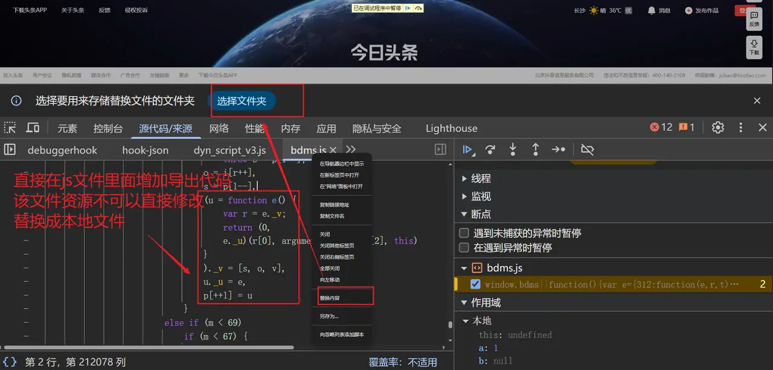The height and width of the screenshot is (370, 773).
Task: Click the step into function icon
Action: (513, 149)
